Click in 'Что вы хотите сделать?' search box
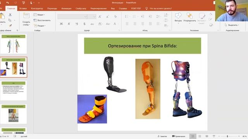248x139 pixels. [x=160, y=8]
